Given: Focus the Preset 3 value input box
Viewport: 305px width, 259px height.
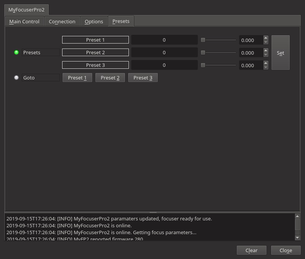Looking at the screenshot, I should click(x=251, y=65).
